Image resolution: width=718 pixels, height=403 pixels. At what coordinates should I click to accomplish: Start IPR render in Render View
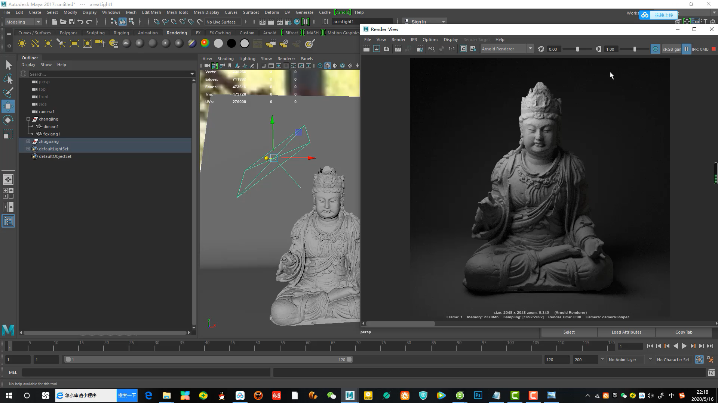(398, 49)
